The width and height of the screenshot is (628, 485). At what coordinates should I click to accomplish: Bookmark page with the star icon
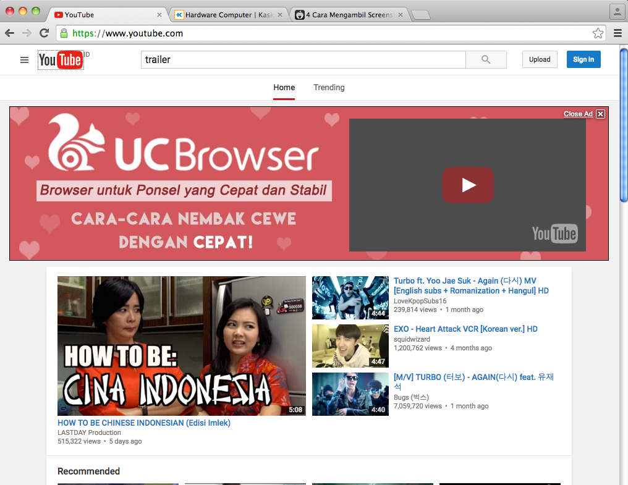pos(598,33)
